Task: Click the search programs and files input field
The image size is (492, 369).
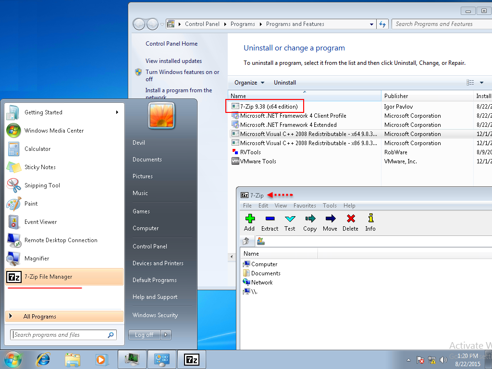Action: point(62,334)
